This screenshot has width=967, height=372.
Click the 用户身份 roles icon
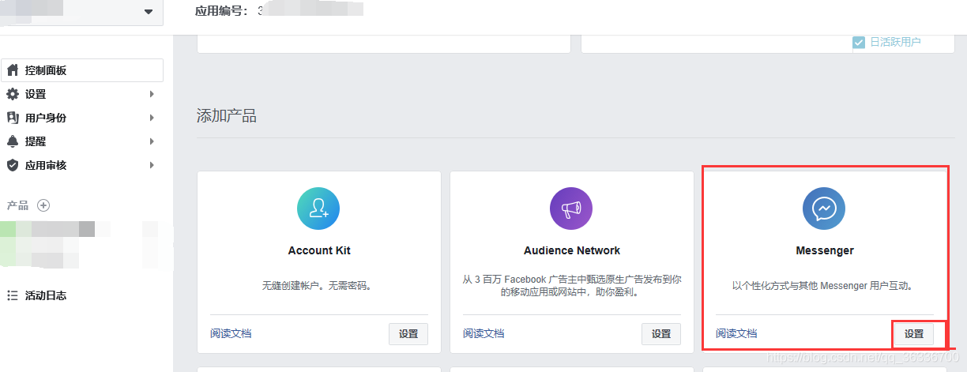[x=13, y=118]
